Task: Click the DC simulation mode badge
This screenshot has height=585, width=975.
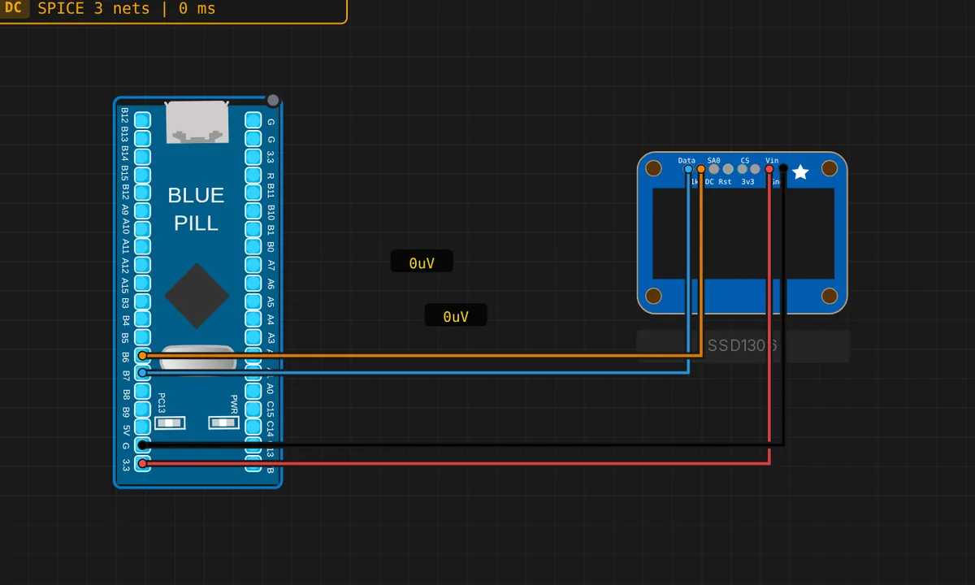Action: tap(13, 9)
